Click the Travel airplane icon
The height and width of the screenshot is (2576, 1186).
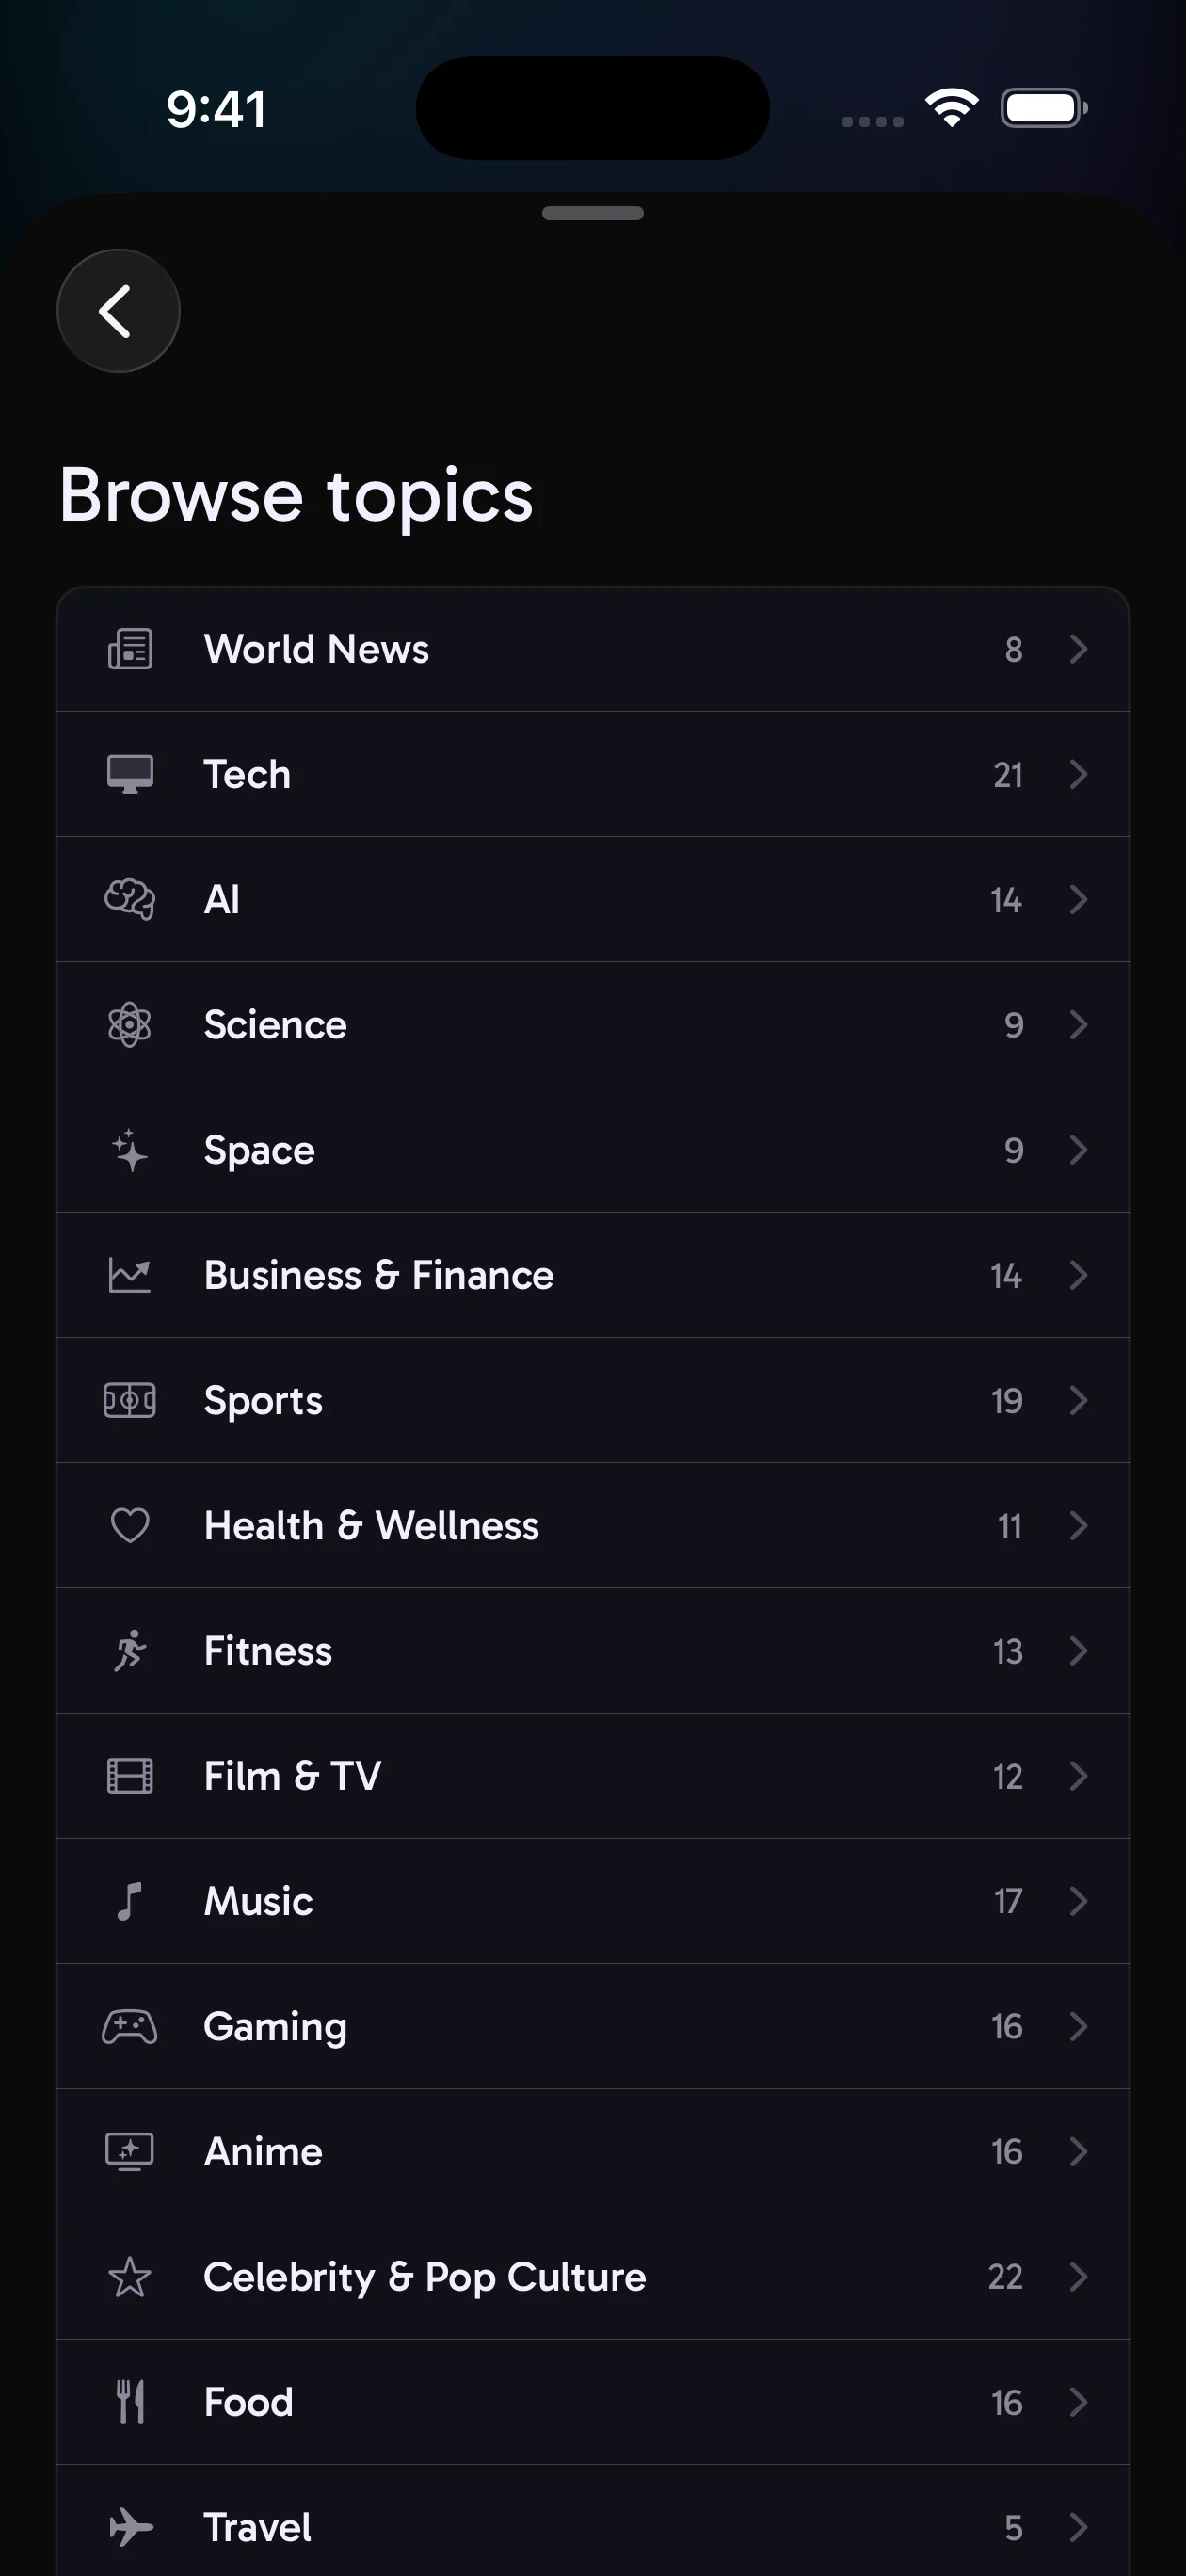(x=130, y=2527)
